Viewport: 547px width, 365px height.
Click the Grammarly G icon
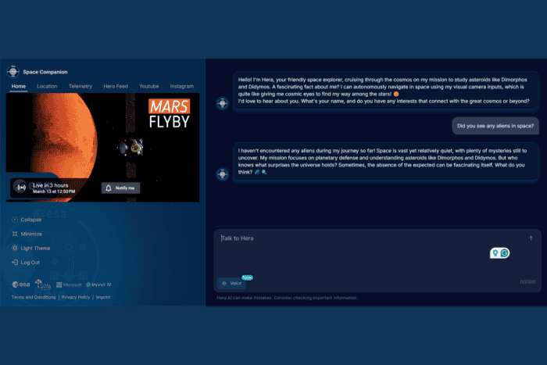tap(505, 253)
